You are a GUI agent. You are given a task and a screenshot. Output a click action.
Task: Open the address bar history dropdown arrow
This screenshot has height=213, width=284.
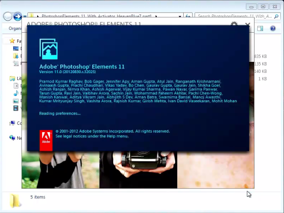(x=180, y=16)
